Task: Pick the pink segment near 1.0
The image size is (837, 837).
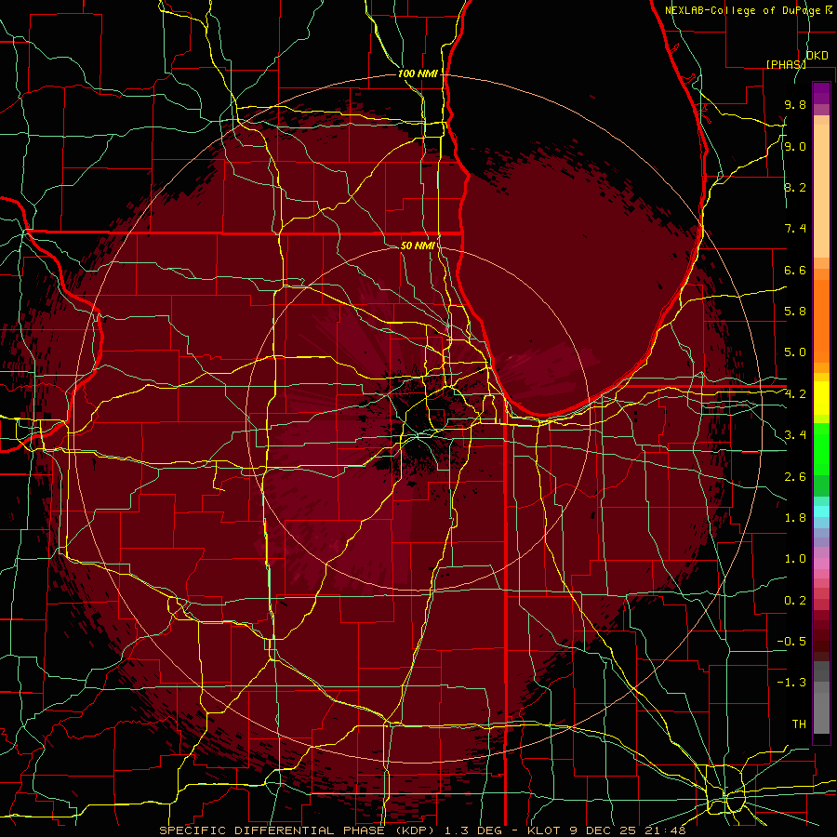Action: [x=821, y=563]
